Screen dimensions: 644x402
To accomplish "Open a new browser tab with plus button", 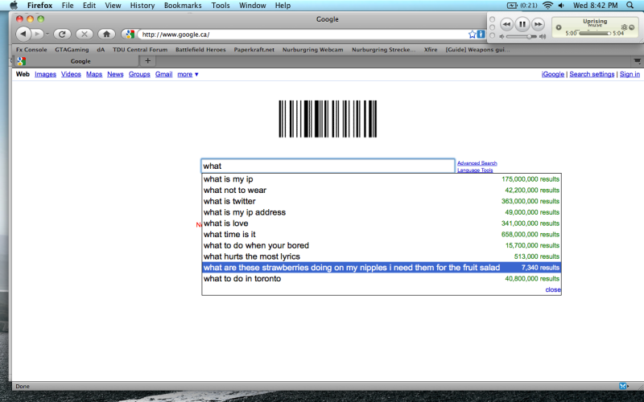I will (x=148, y=60).
